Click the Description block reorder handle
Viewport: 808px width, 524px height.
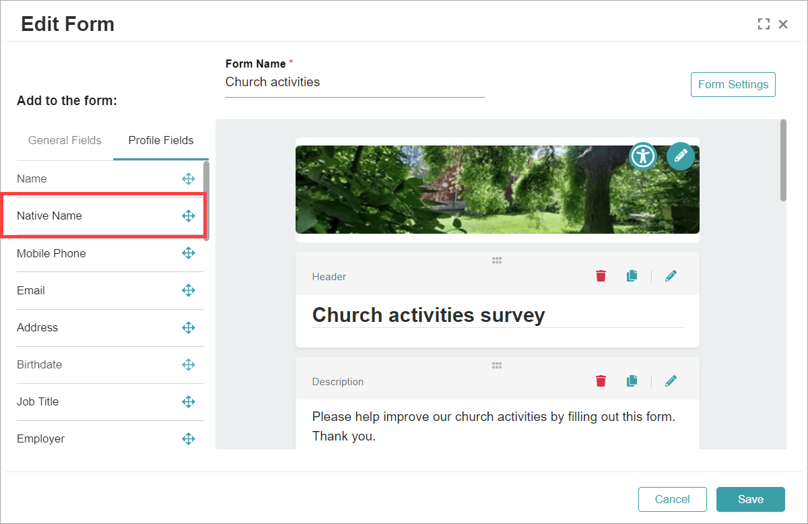coord(497,366)
